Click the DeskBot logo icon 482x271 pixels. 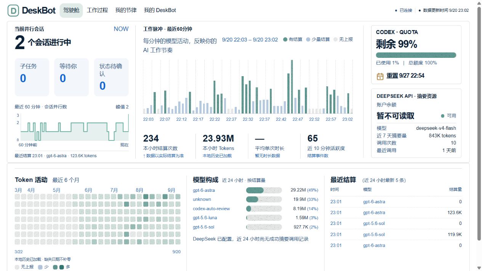coord(13,11)
